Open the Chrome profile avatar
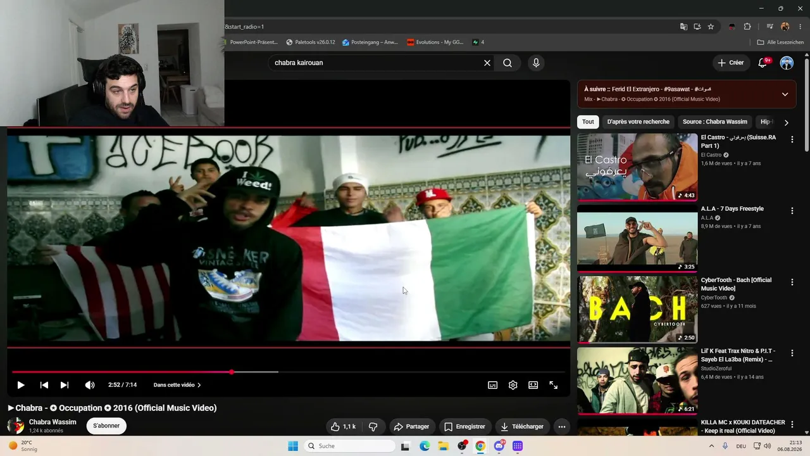The width and height of the screenshot is (810, 456). (x=785, y=27)
